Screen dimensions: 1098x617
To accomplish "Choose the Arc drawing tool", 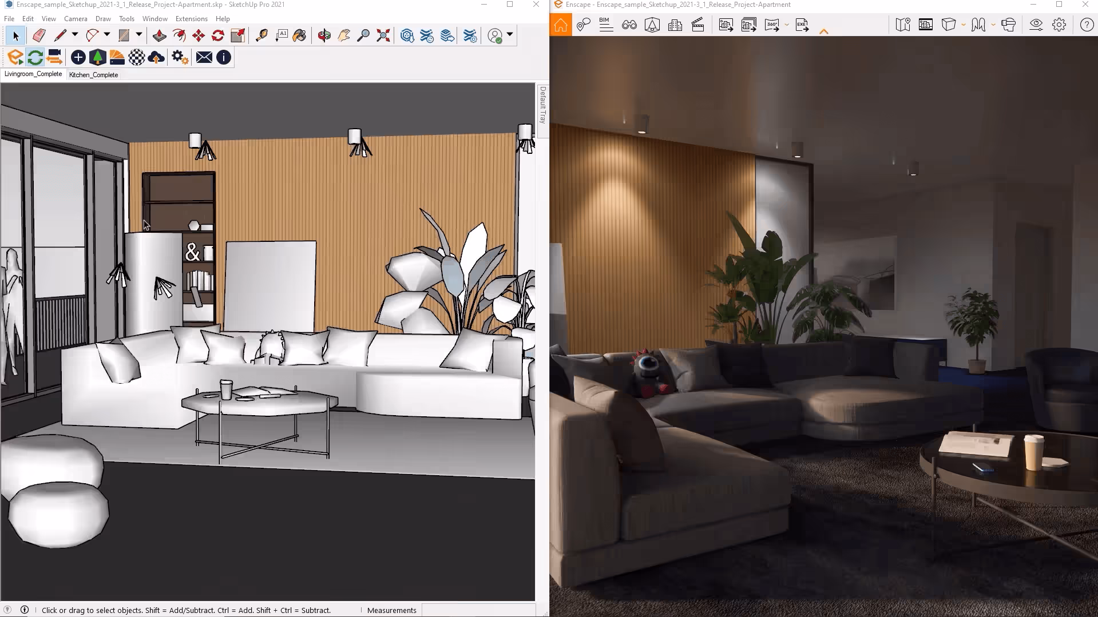I will pos(92,35).
